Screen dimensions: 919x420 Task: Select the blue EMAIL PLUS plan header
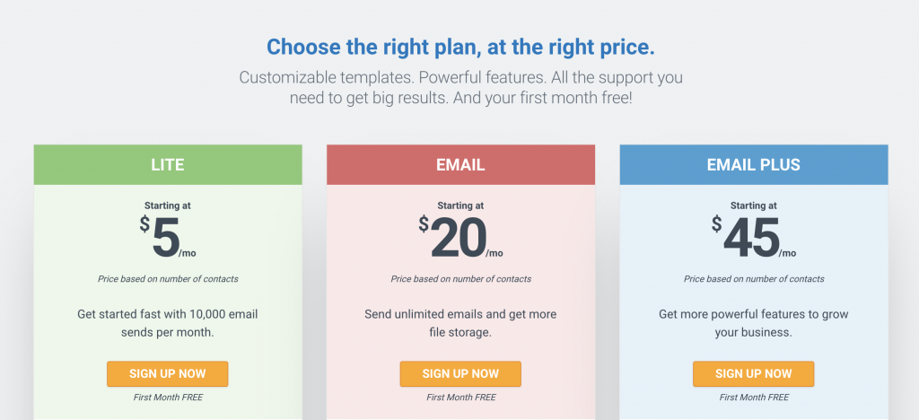click(754, 164)
